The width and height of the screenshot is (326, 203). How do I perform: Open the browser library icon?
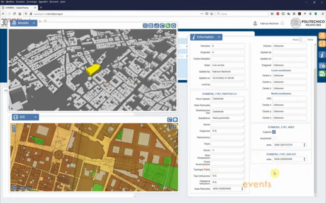(272, 14)
